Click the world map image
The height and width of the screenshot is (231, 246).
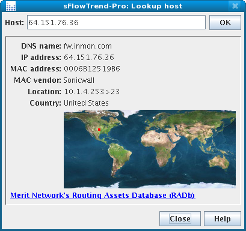[x=150, y=149]
